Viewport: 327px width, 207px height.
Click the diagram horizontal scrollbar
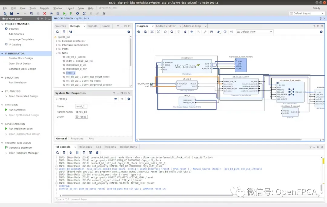click(220, 140)
